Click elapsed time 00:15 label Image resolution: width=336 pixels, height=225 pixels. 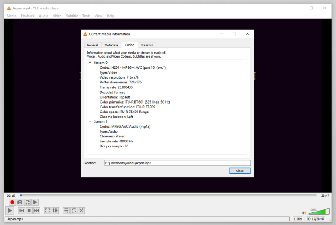(x=11, y=196)
